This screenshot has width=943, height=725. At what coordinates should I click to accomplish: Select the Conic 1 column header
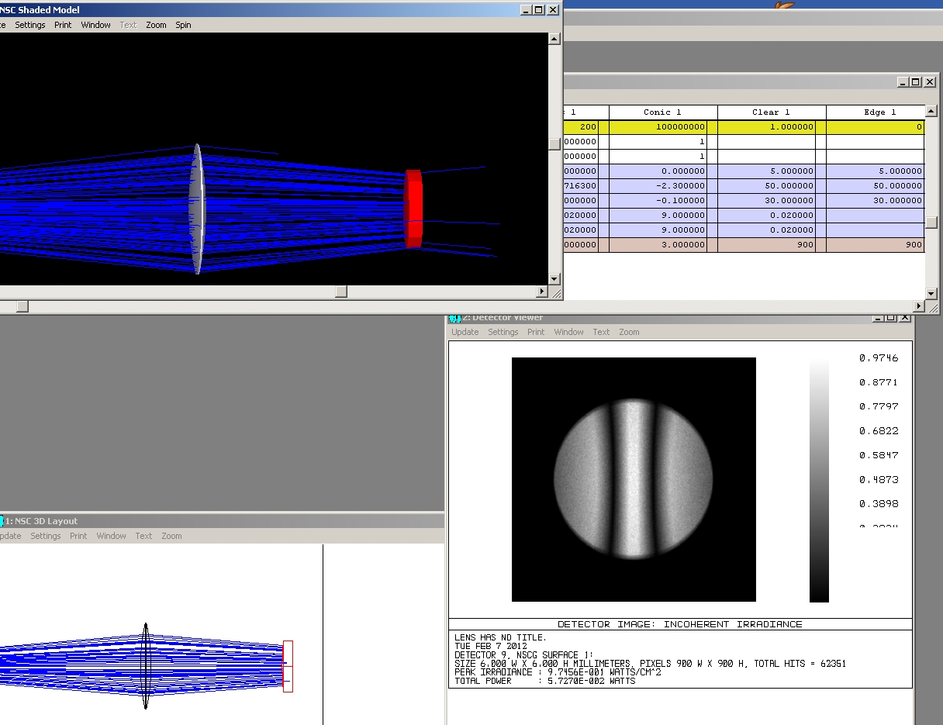click(663, 112)
